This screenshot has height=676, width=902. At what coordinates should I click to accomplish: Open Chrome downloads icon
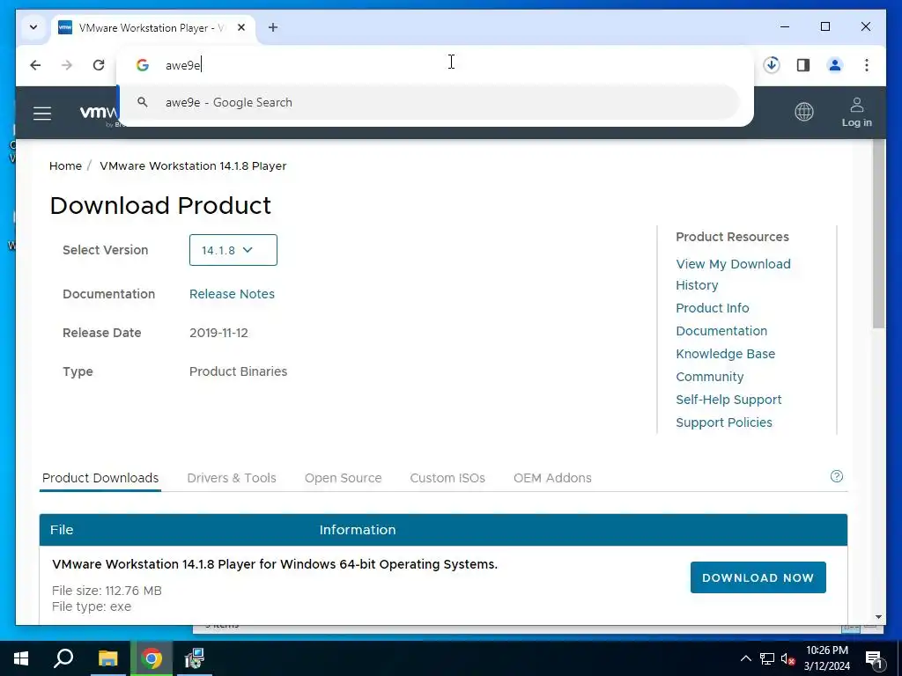click(x=772, y=65)
